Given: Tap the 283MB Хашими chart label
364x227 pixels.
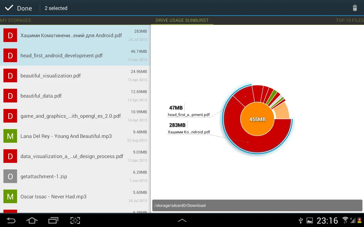Looking at the screenshot, I should [189, 128].
